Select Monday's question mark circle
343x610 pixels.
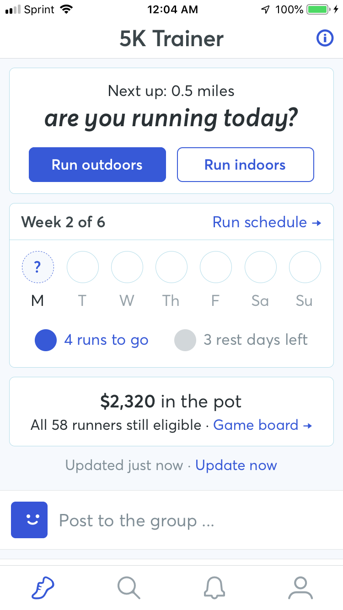coord(38,267)
